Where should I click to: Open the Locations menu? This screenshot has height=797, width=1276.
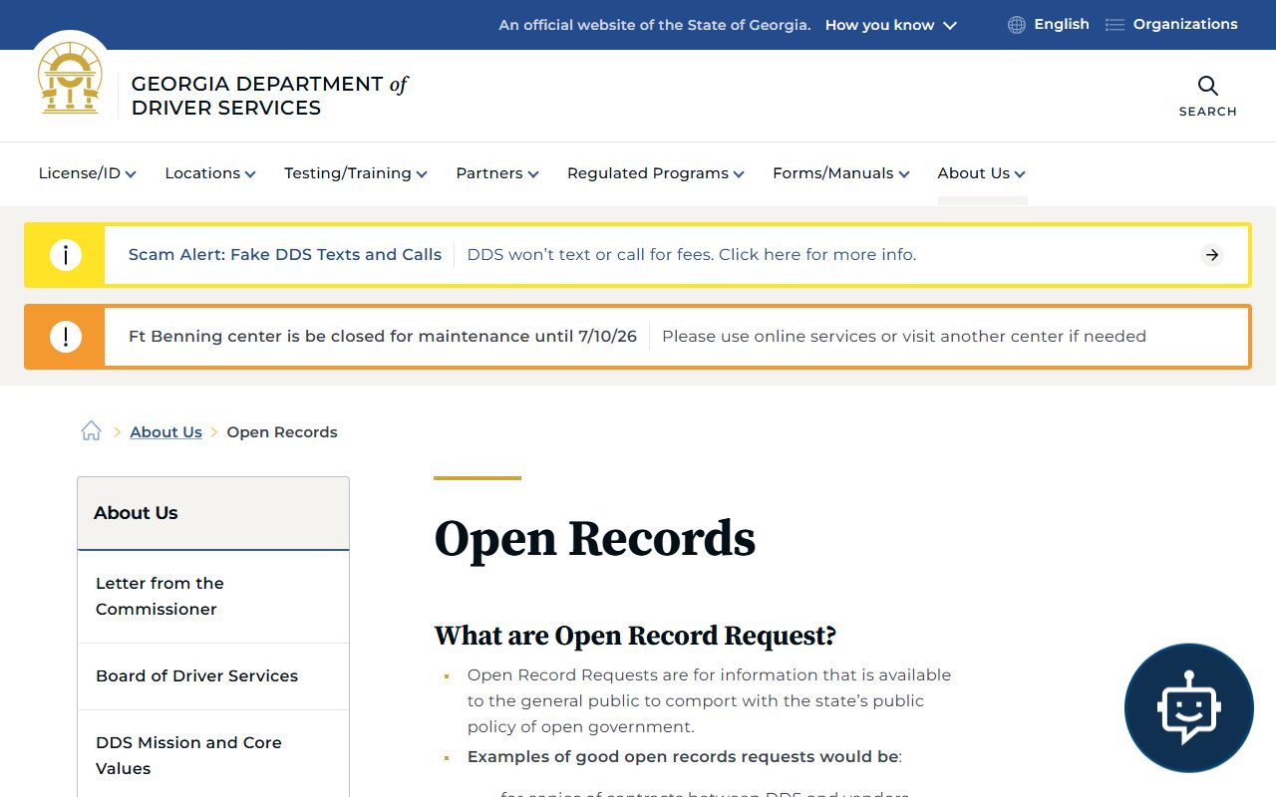coord(210,173)
